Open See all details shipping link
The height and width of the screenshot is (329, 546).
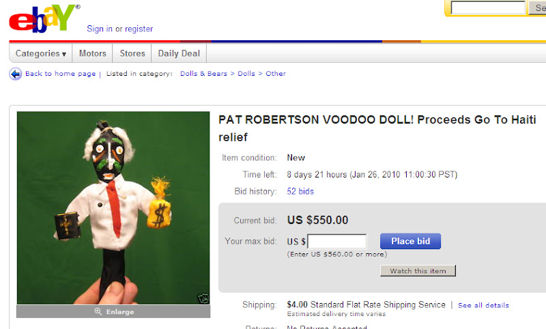coord(483,305)
